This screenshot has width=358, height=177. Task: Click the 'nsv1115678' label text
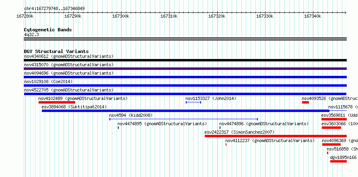(340, 107)
